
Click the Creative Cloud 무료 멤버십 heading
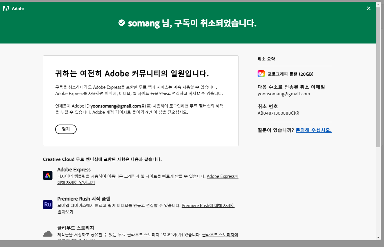click(x=102, y=159)
